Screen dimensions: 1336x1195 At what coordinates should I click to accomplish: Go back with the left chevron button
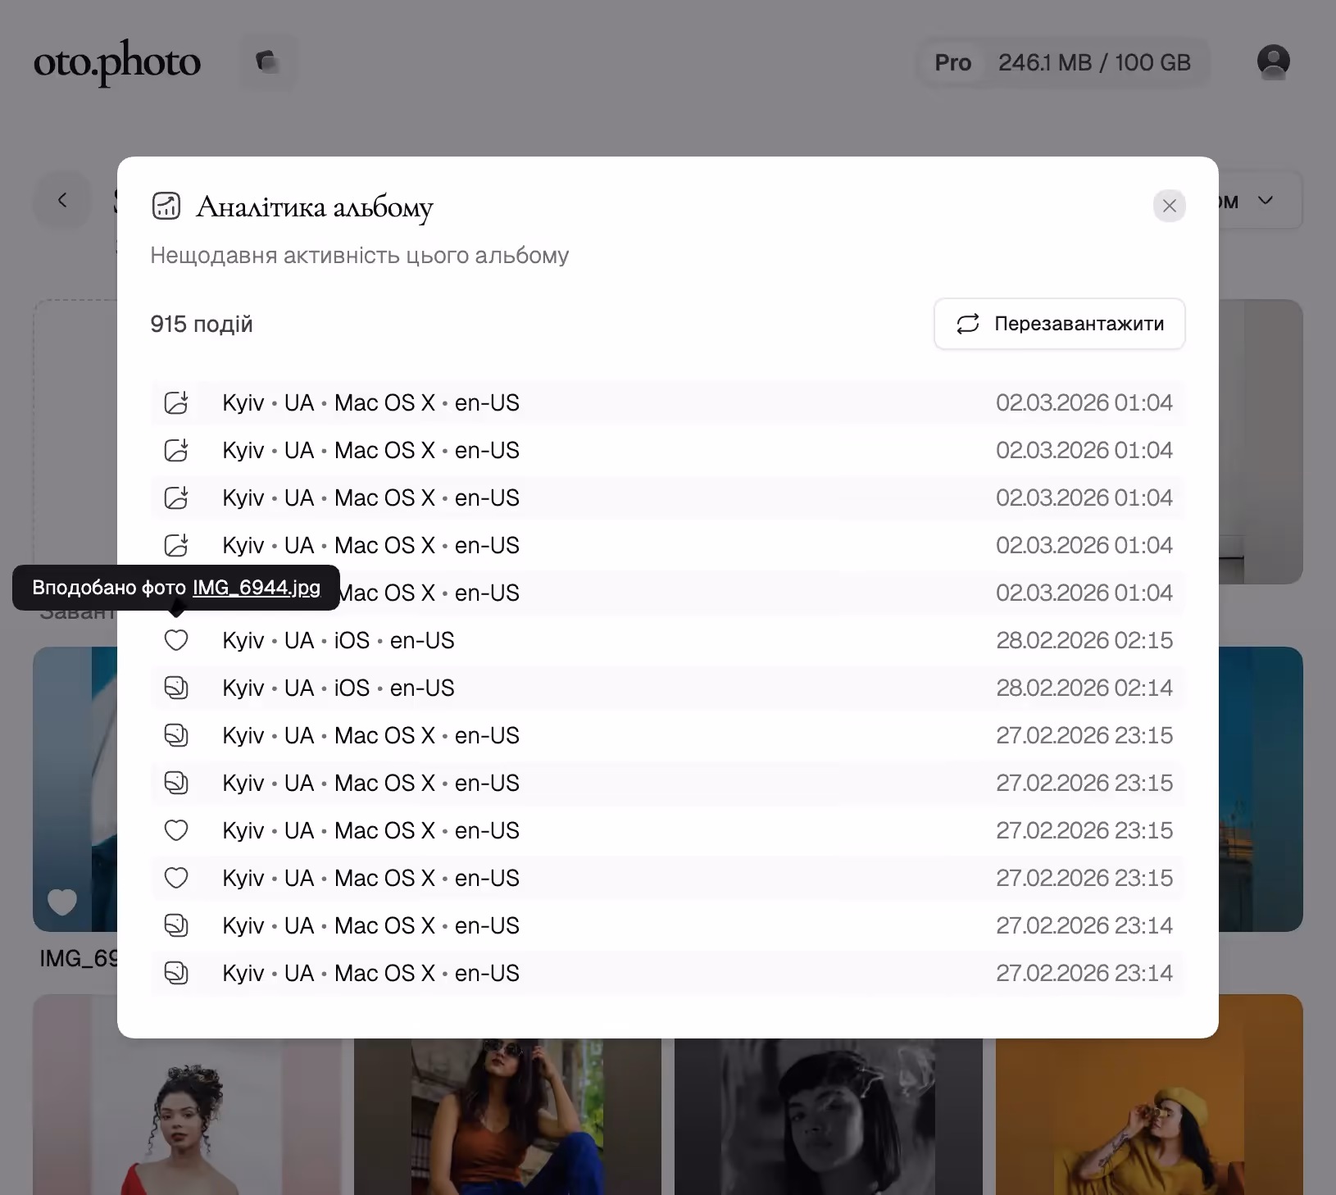62,200
